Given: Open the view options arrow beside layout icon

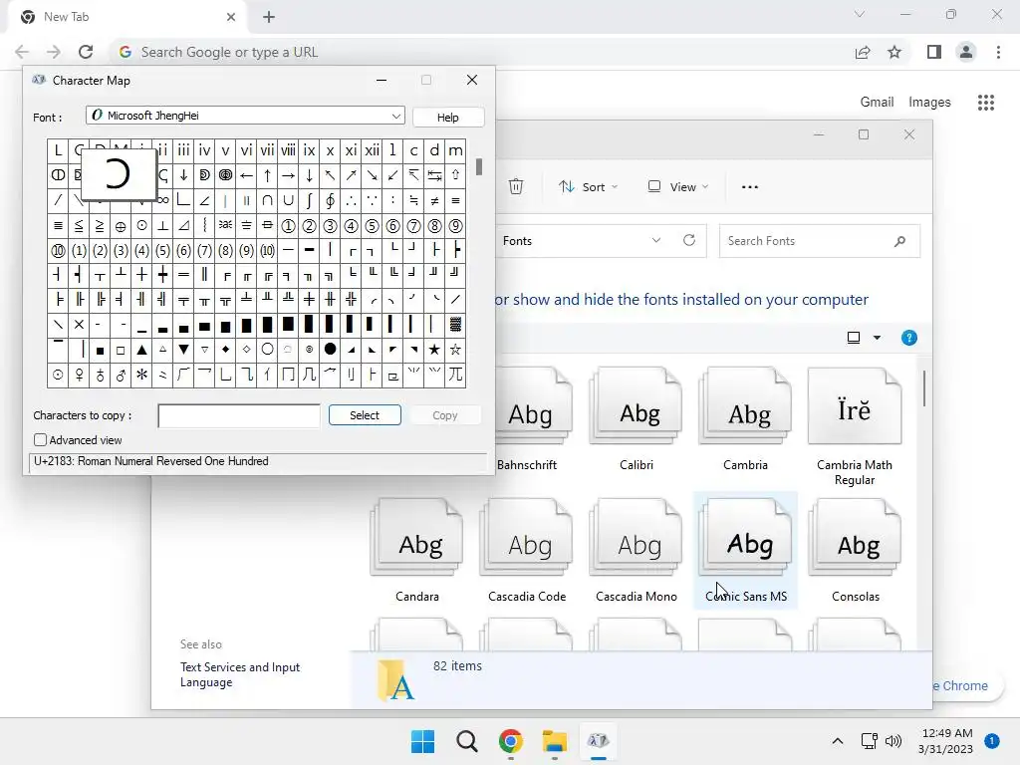Looking at the screenshot, I should [877, 338].
